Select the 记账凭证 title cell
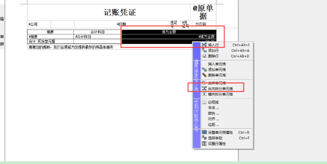This screenshot has width=327, height=164. [109, 13]
